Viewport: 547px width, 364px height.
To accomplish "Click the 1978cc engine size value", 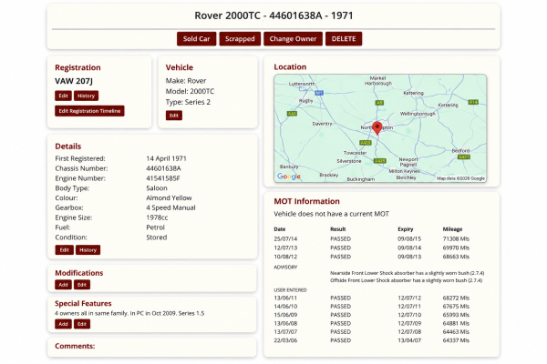I will [x=157, y=217].
